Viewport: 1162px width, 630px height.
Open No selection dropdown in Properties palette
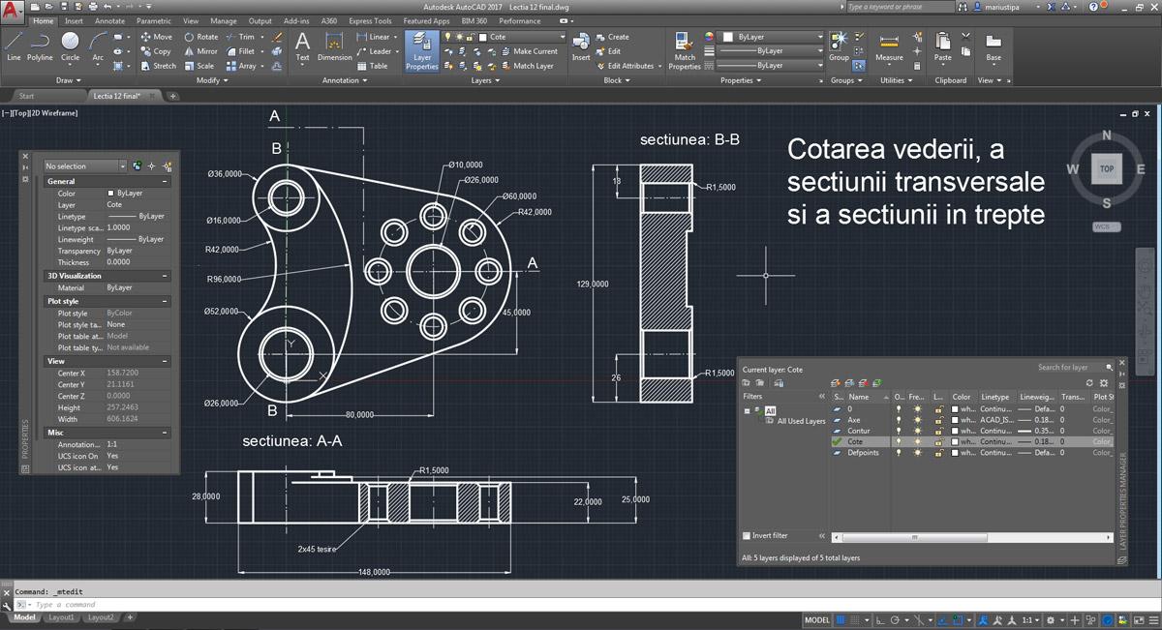pos(85,166)
